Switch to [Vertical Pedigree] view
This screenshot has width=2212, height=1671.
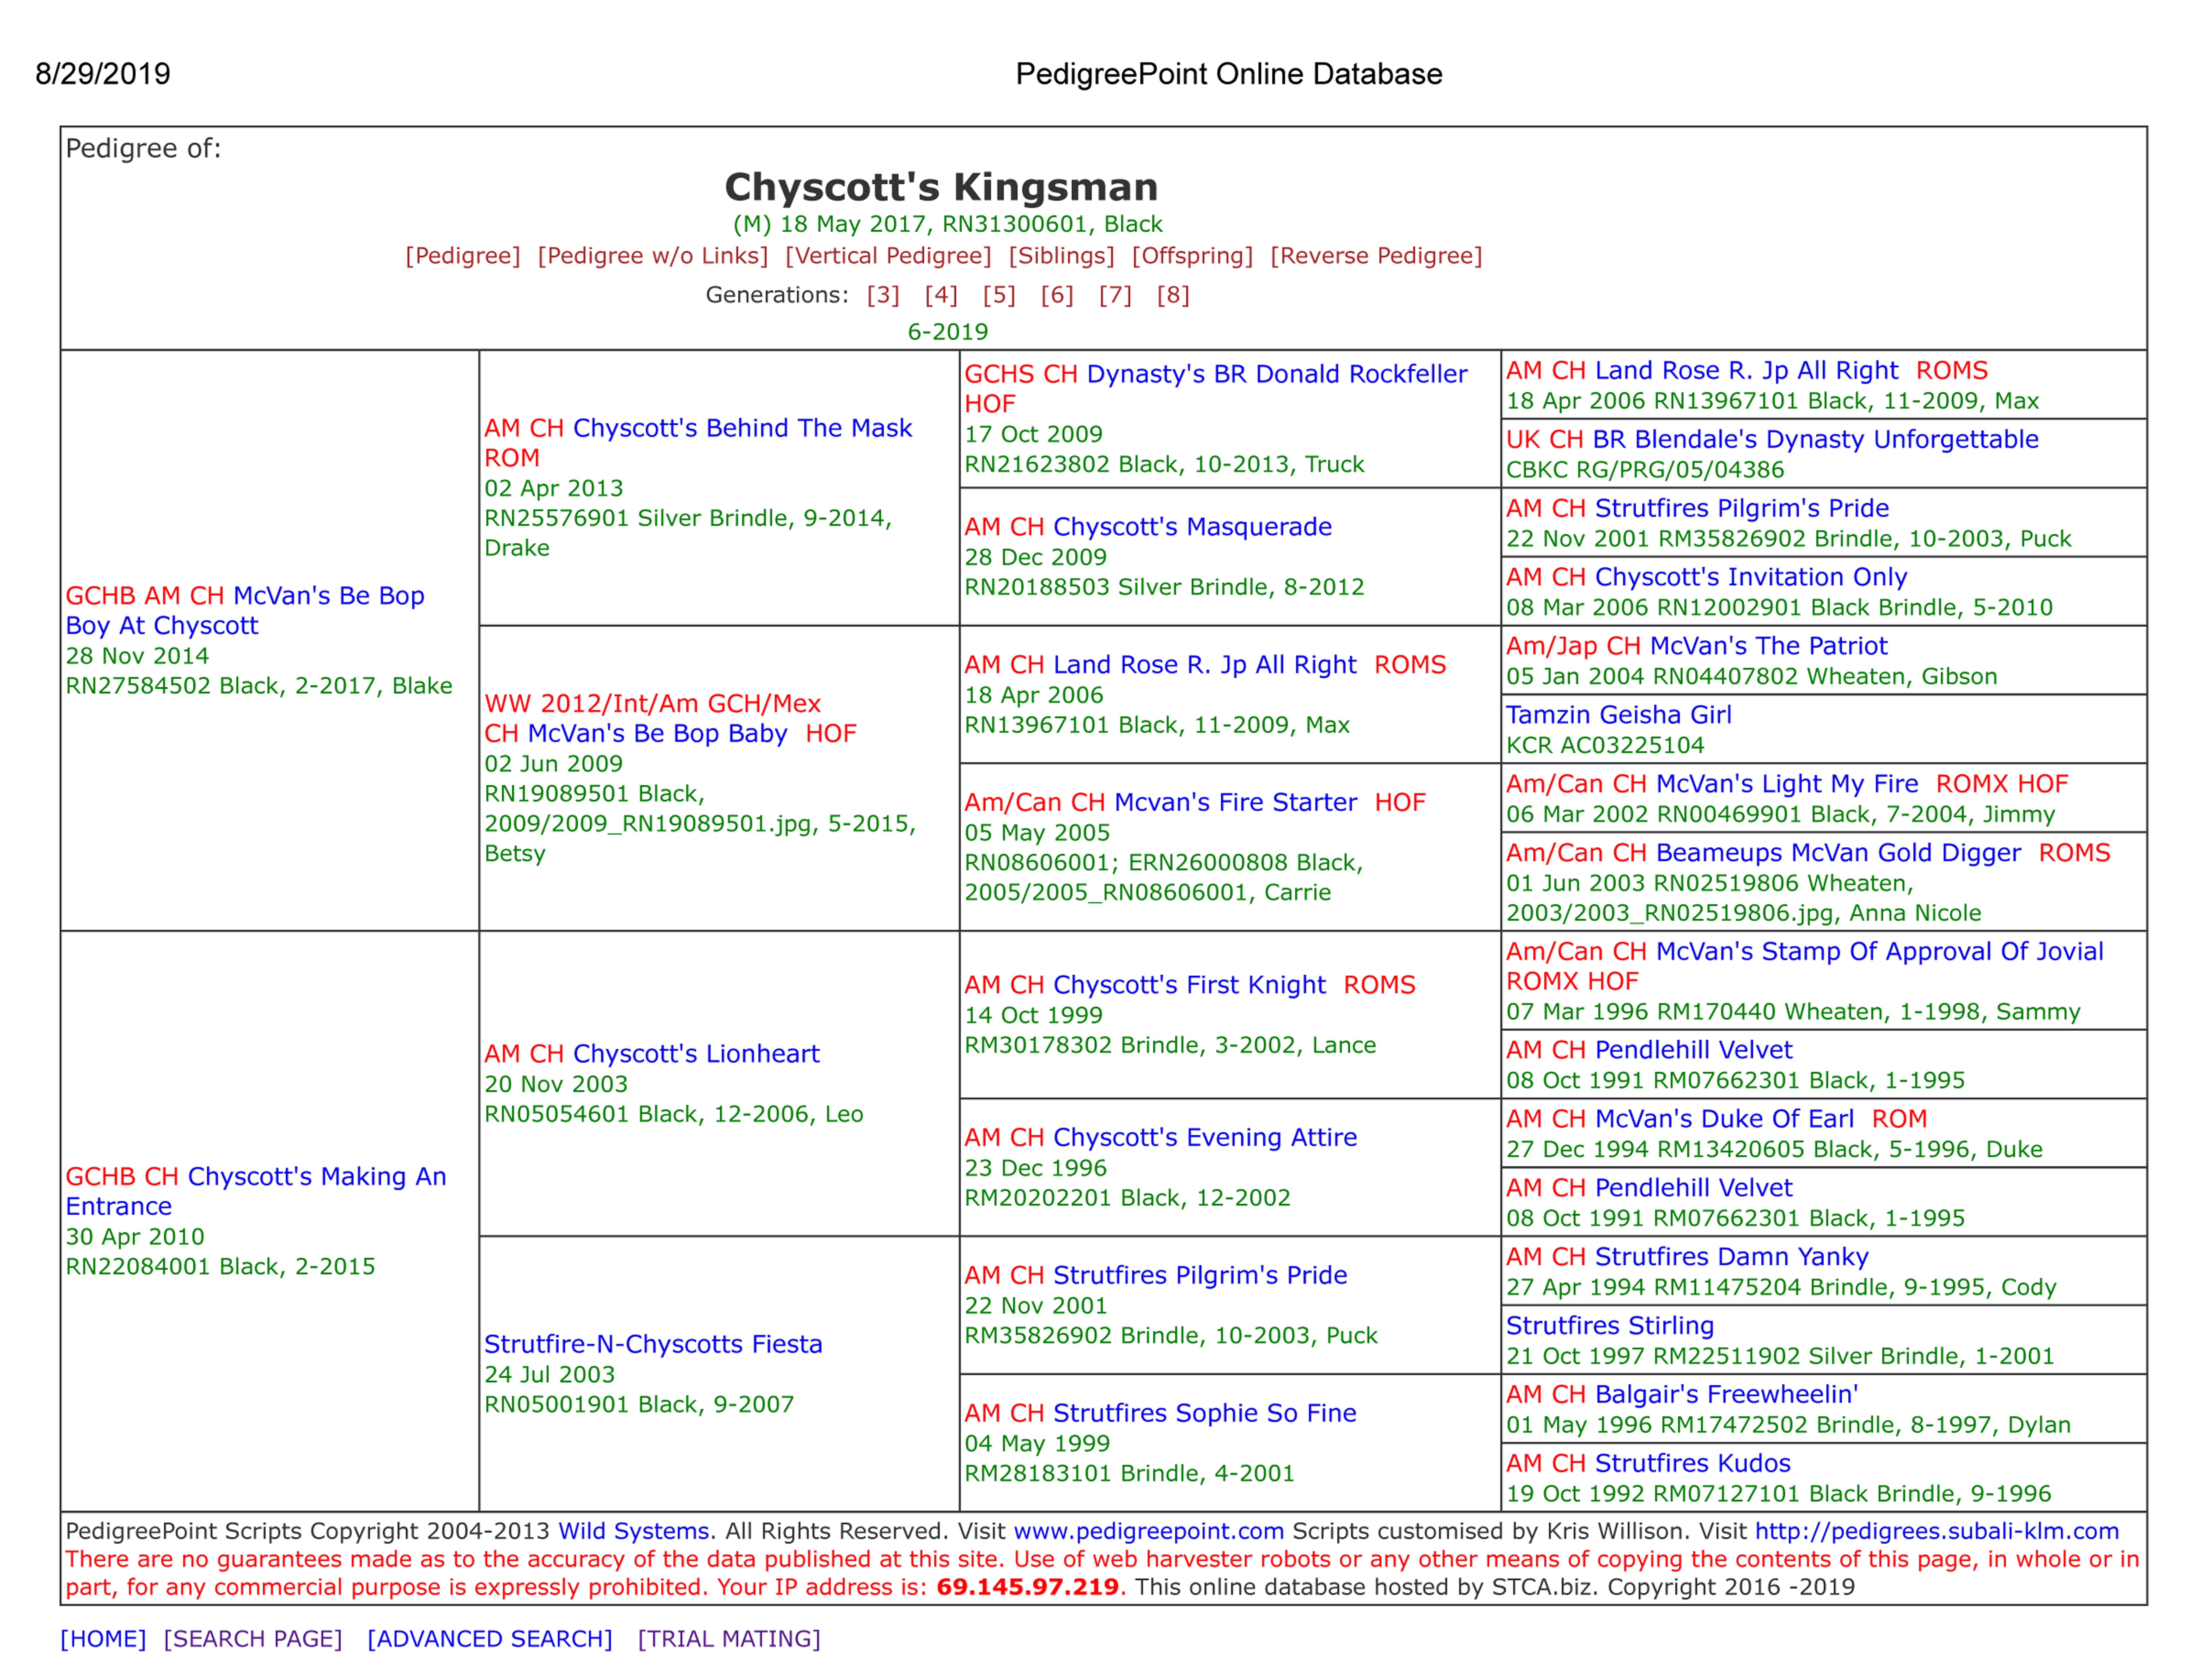[888, 256]
